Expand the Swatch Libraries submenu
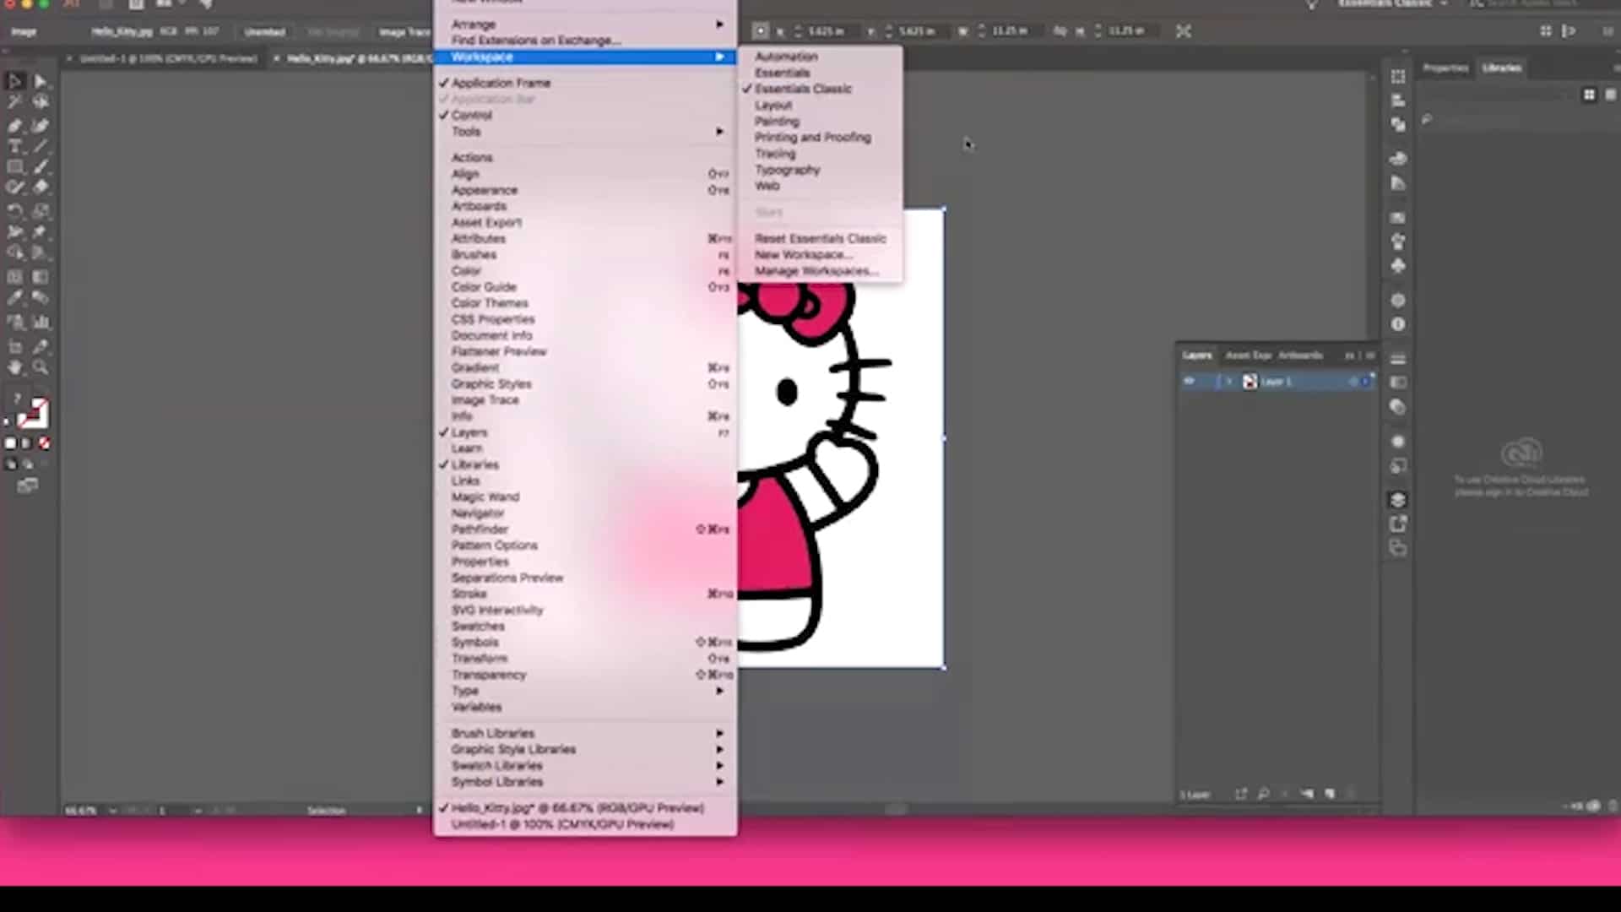Image resolution: width=1621 pixels, height=912 pixels. (x=584, y=766)
